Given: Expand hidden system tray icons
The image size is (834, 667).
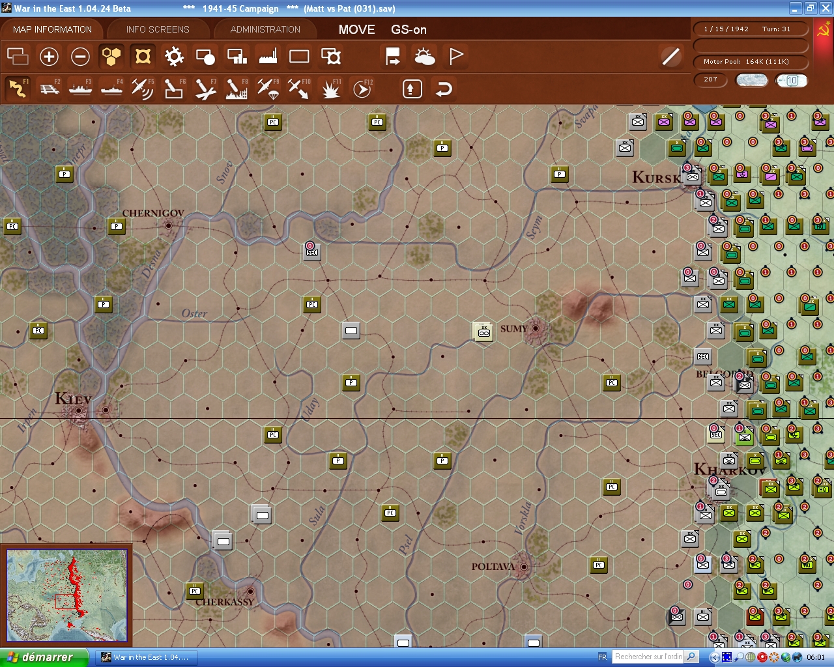Looking at the screenshot, I should pyautogui.click(x=715, y=657).
